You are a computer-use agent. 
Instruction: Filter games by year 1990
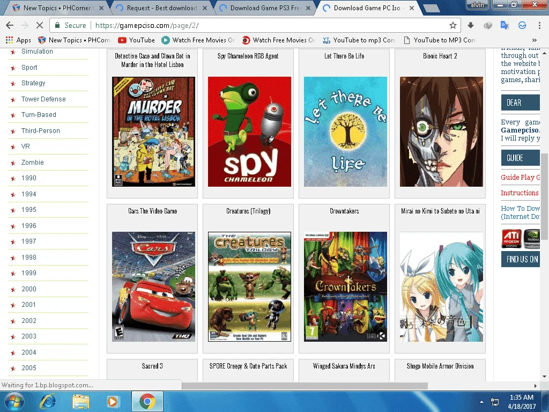pyautogui.click(x=29, y=178)
